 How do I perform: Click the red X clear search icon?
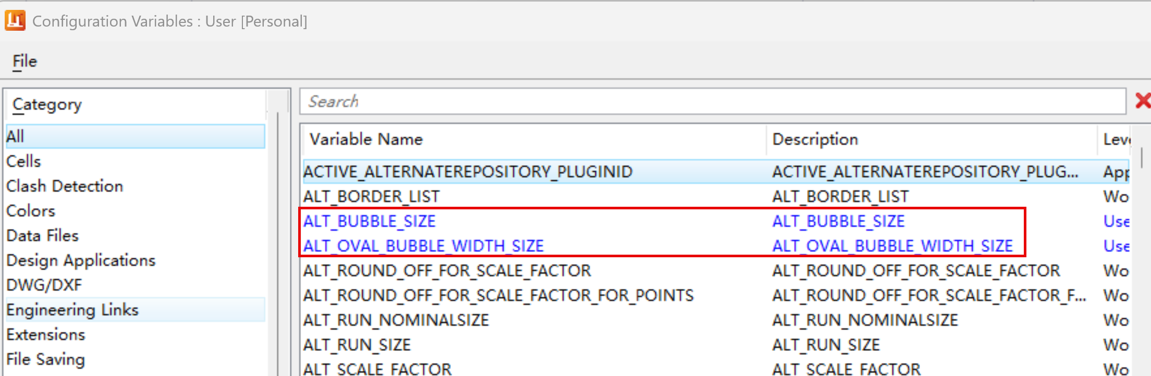(1143, 101)
